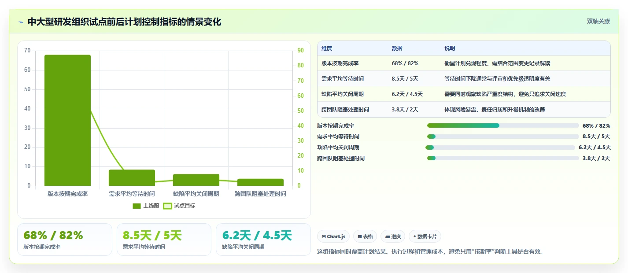Viewport: 628px width, 273px height.
Task: Click the 双轴关联 label in the header
Action: [598, 21]
